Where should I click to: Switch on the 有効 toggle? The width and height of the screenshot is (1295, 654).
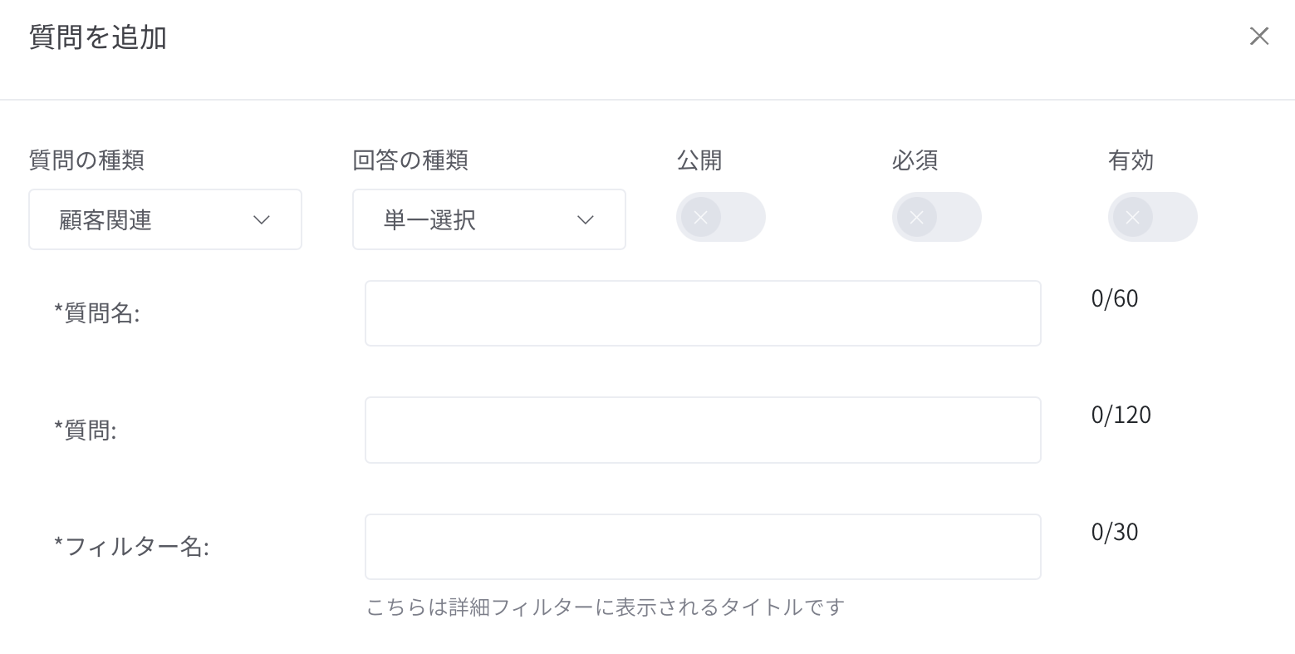(x=1153, y=217)
